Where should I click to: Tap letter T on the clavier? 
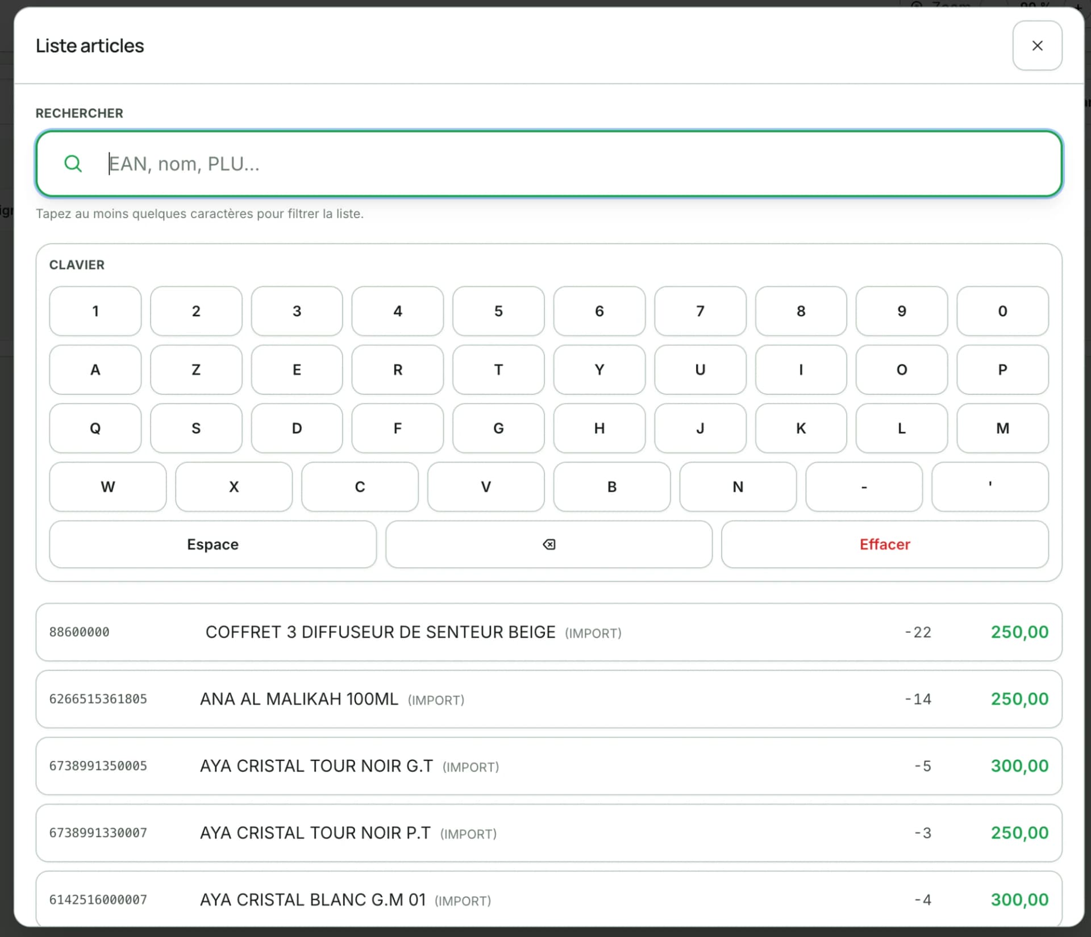point(498,370)
